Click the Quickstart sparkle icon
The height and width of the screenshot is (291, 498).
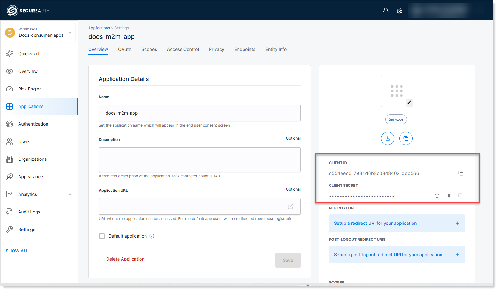tap(9, 54)
